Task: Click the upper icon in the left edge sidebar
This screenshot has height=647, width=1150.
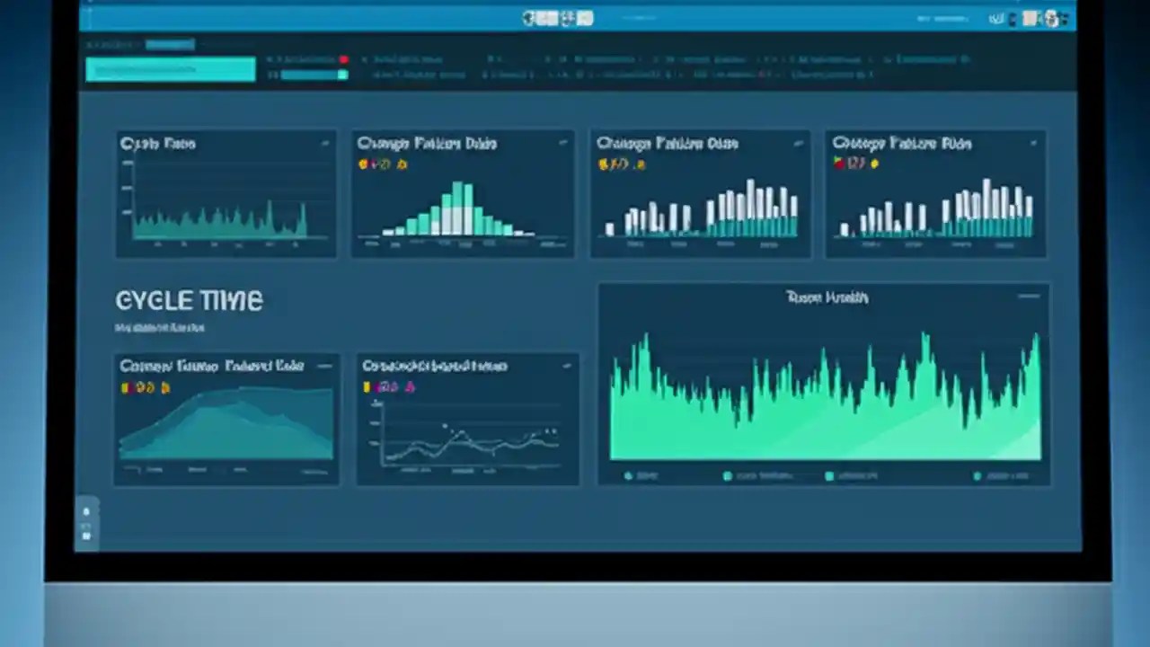Action: pyautogui.click(x=86, y=511)
